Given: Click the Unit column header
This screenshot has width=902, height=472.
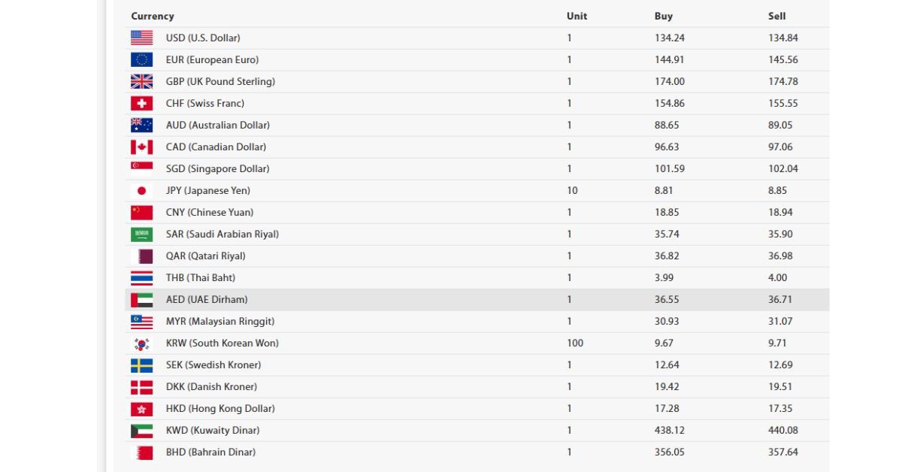Looking at the screenshot, I should point(577,16).
